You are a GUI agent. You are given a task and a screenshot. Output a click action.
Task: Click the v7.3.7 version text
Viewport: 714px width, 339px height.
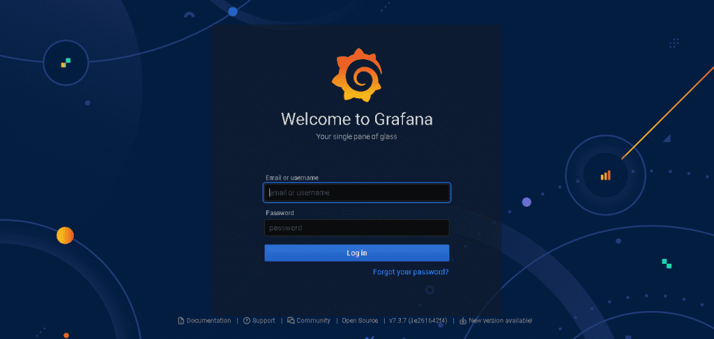tap(418, 321)
